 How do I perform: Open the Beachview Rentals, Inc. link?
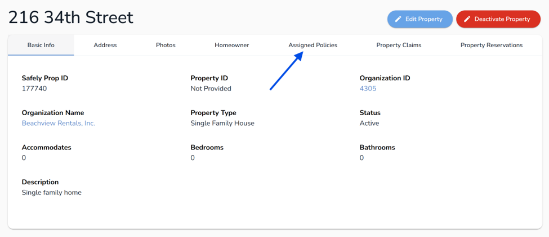pos(59,123)
